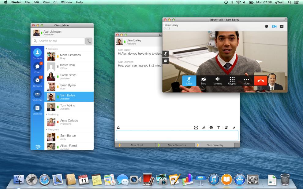This screenshot has height=189, width=303.
Task: Open Alan Johnson's Available status dropdown
Action: click(49, 35)
